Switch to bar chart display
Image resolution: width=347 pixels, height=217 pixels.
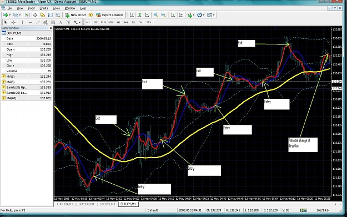[x=132, y=15]
